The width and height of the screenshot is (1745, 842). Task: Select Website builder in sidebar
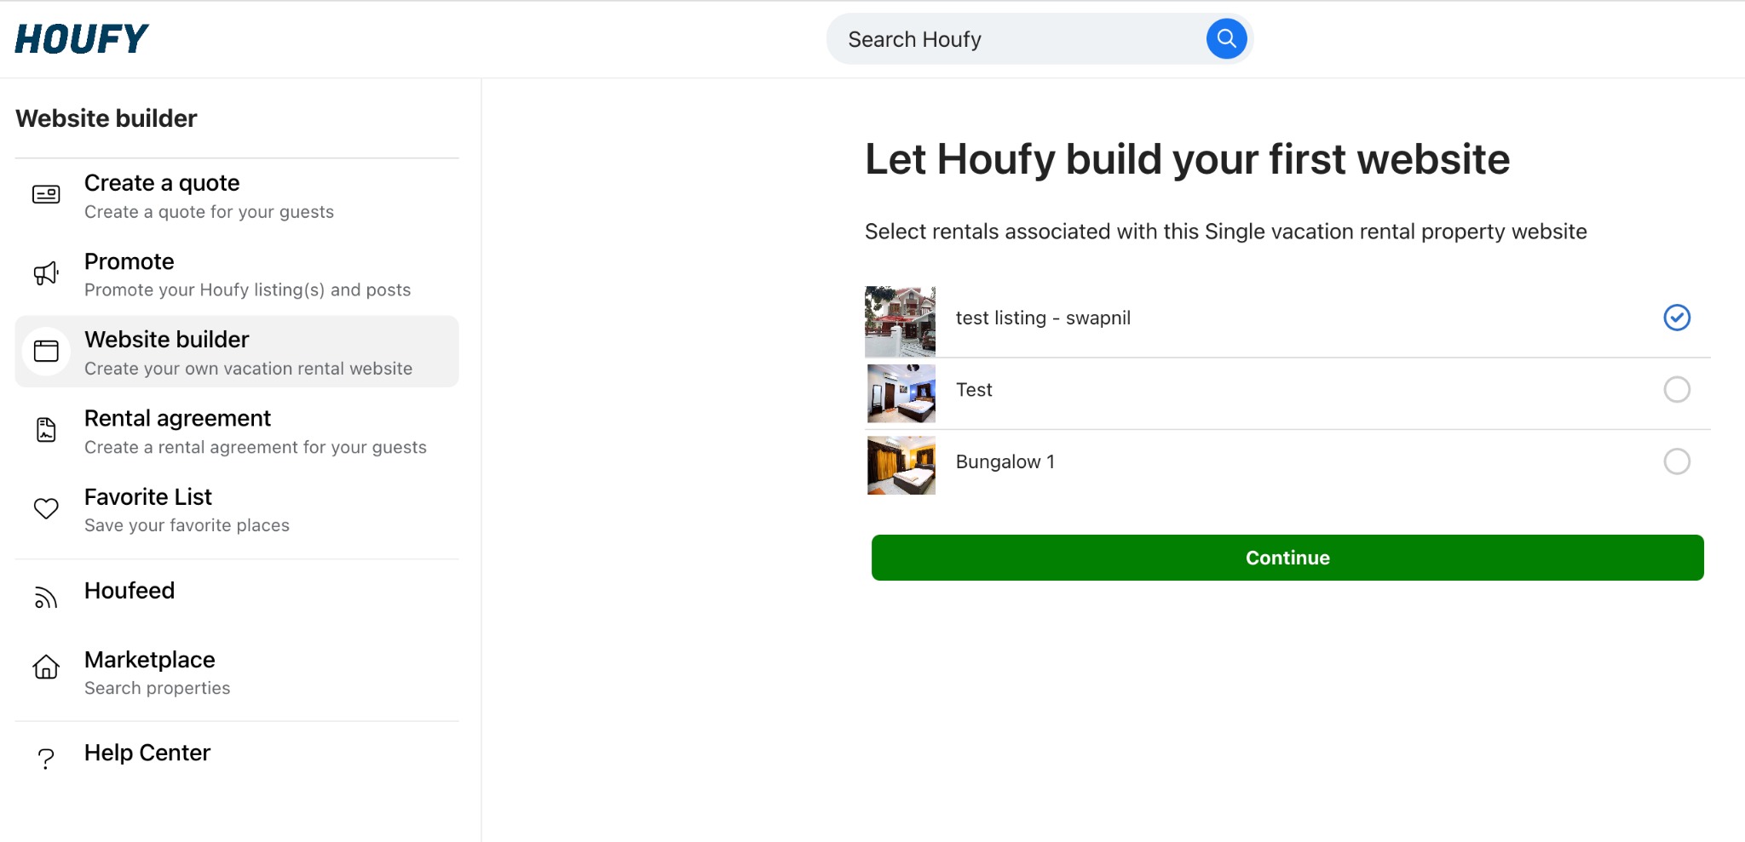tap(237, 352)
